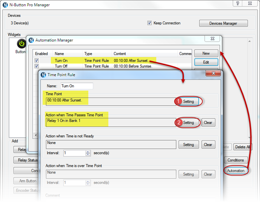Toggle Enabled checkbox for Turn On rule
260x202 pixels.
pos(37,60)
